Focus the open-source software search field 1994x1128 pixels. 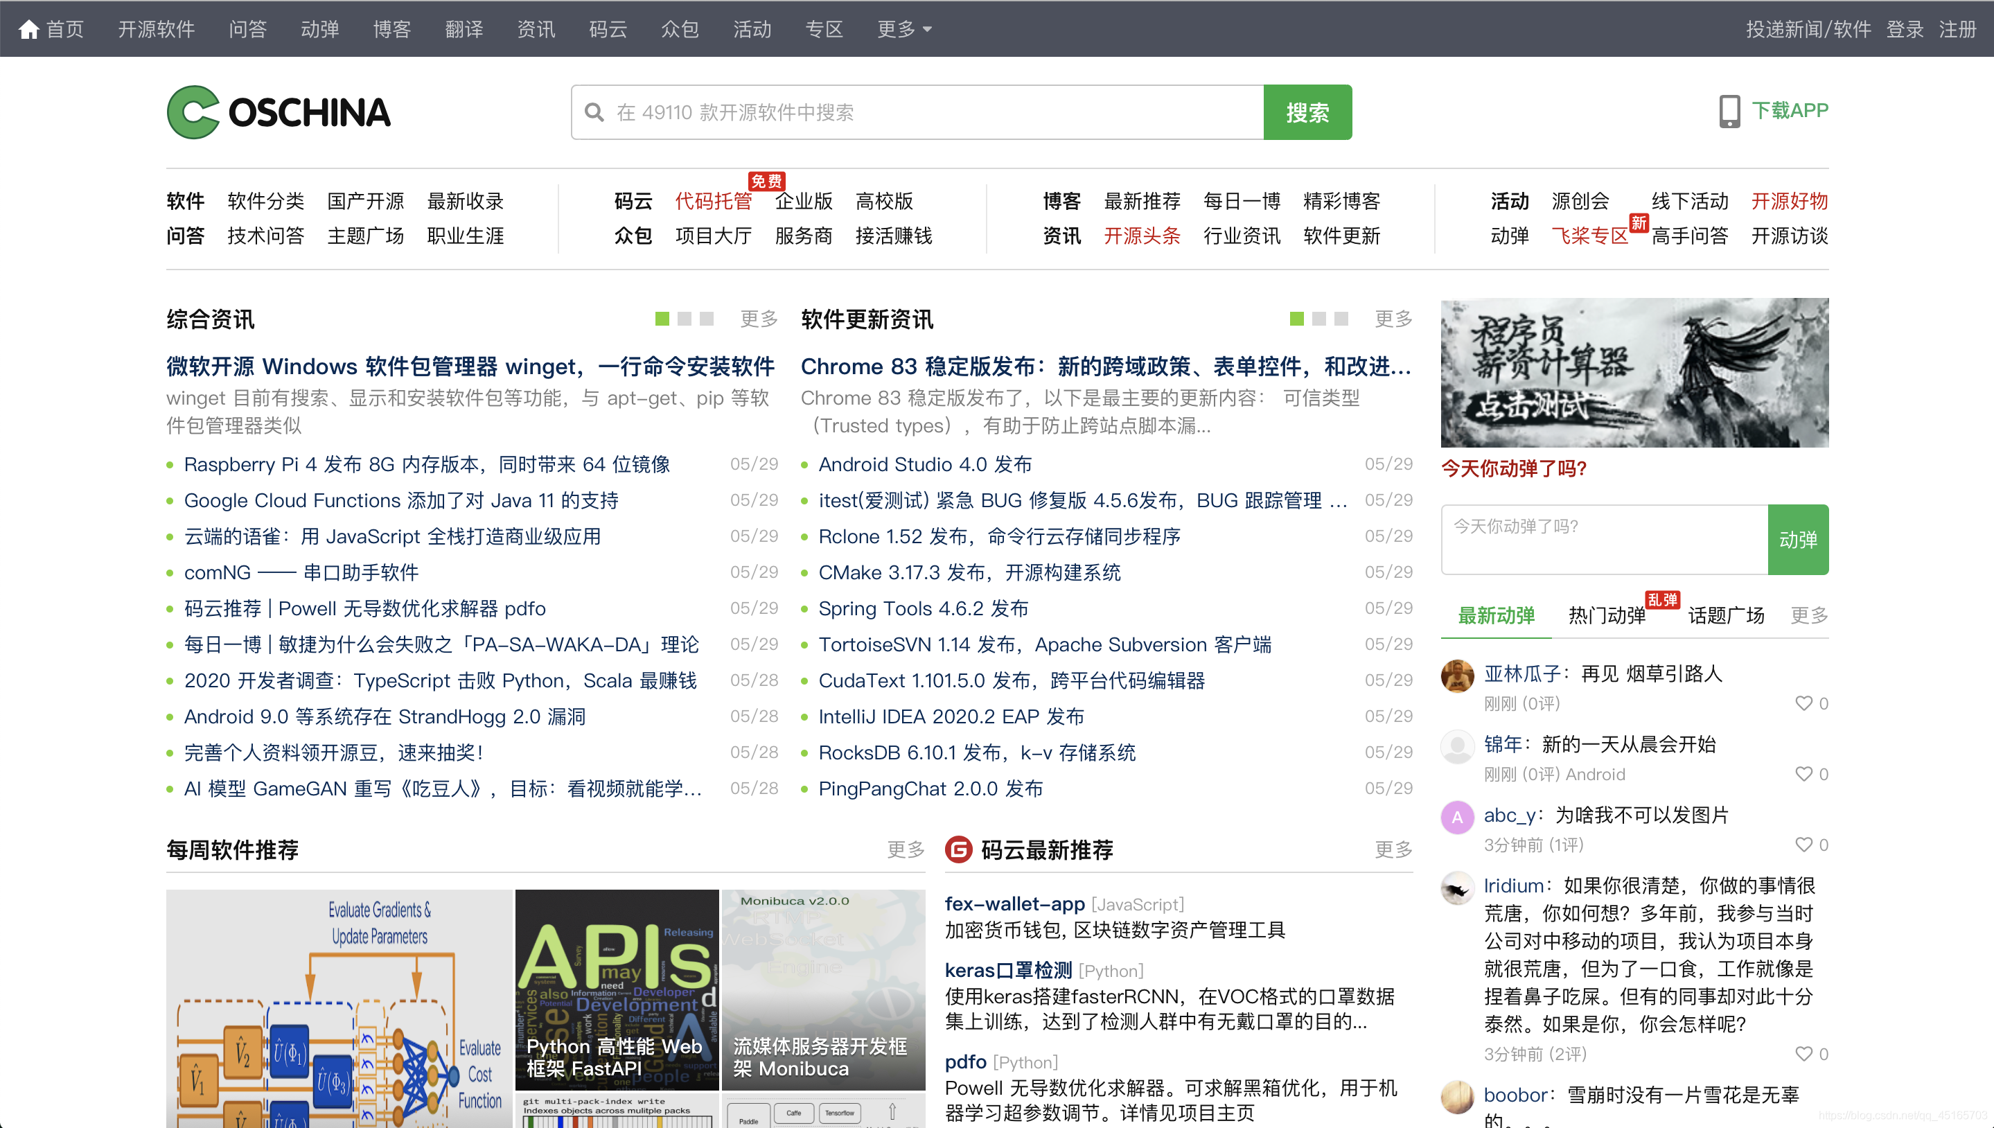917,112
